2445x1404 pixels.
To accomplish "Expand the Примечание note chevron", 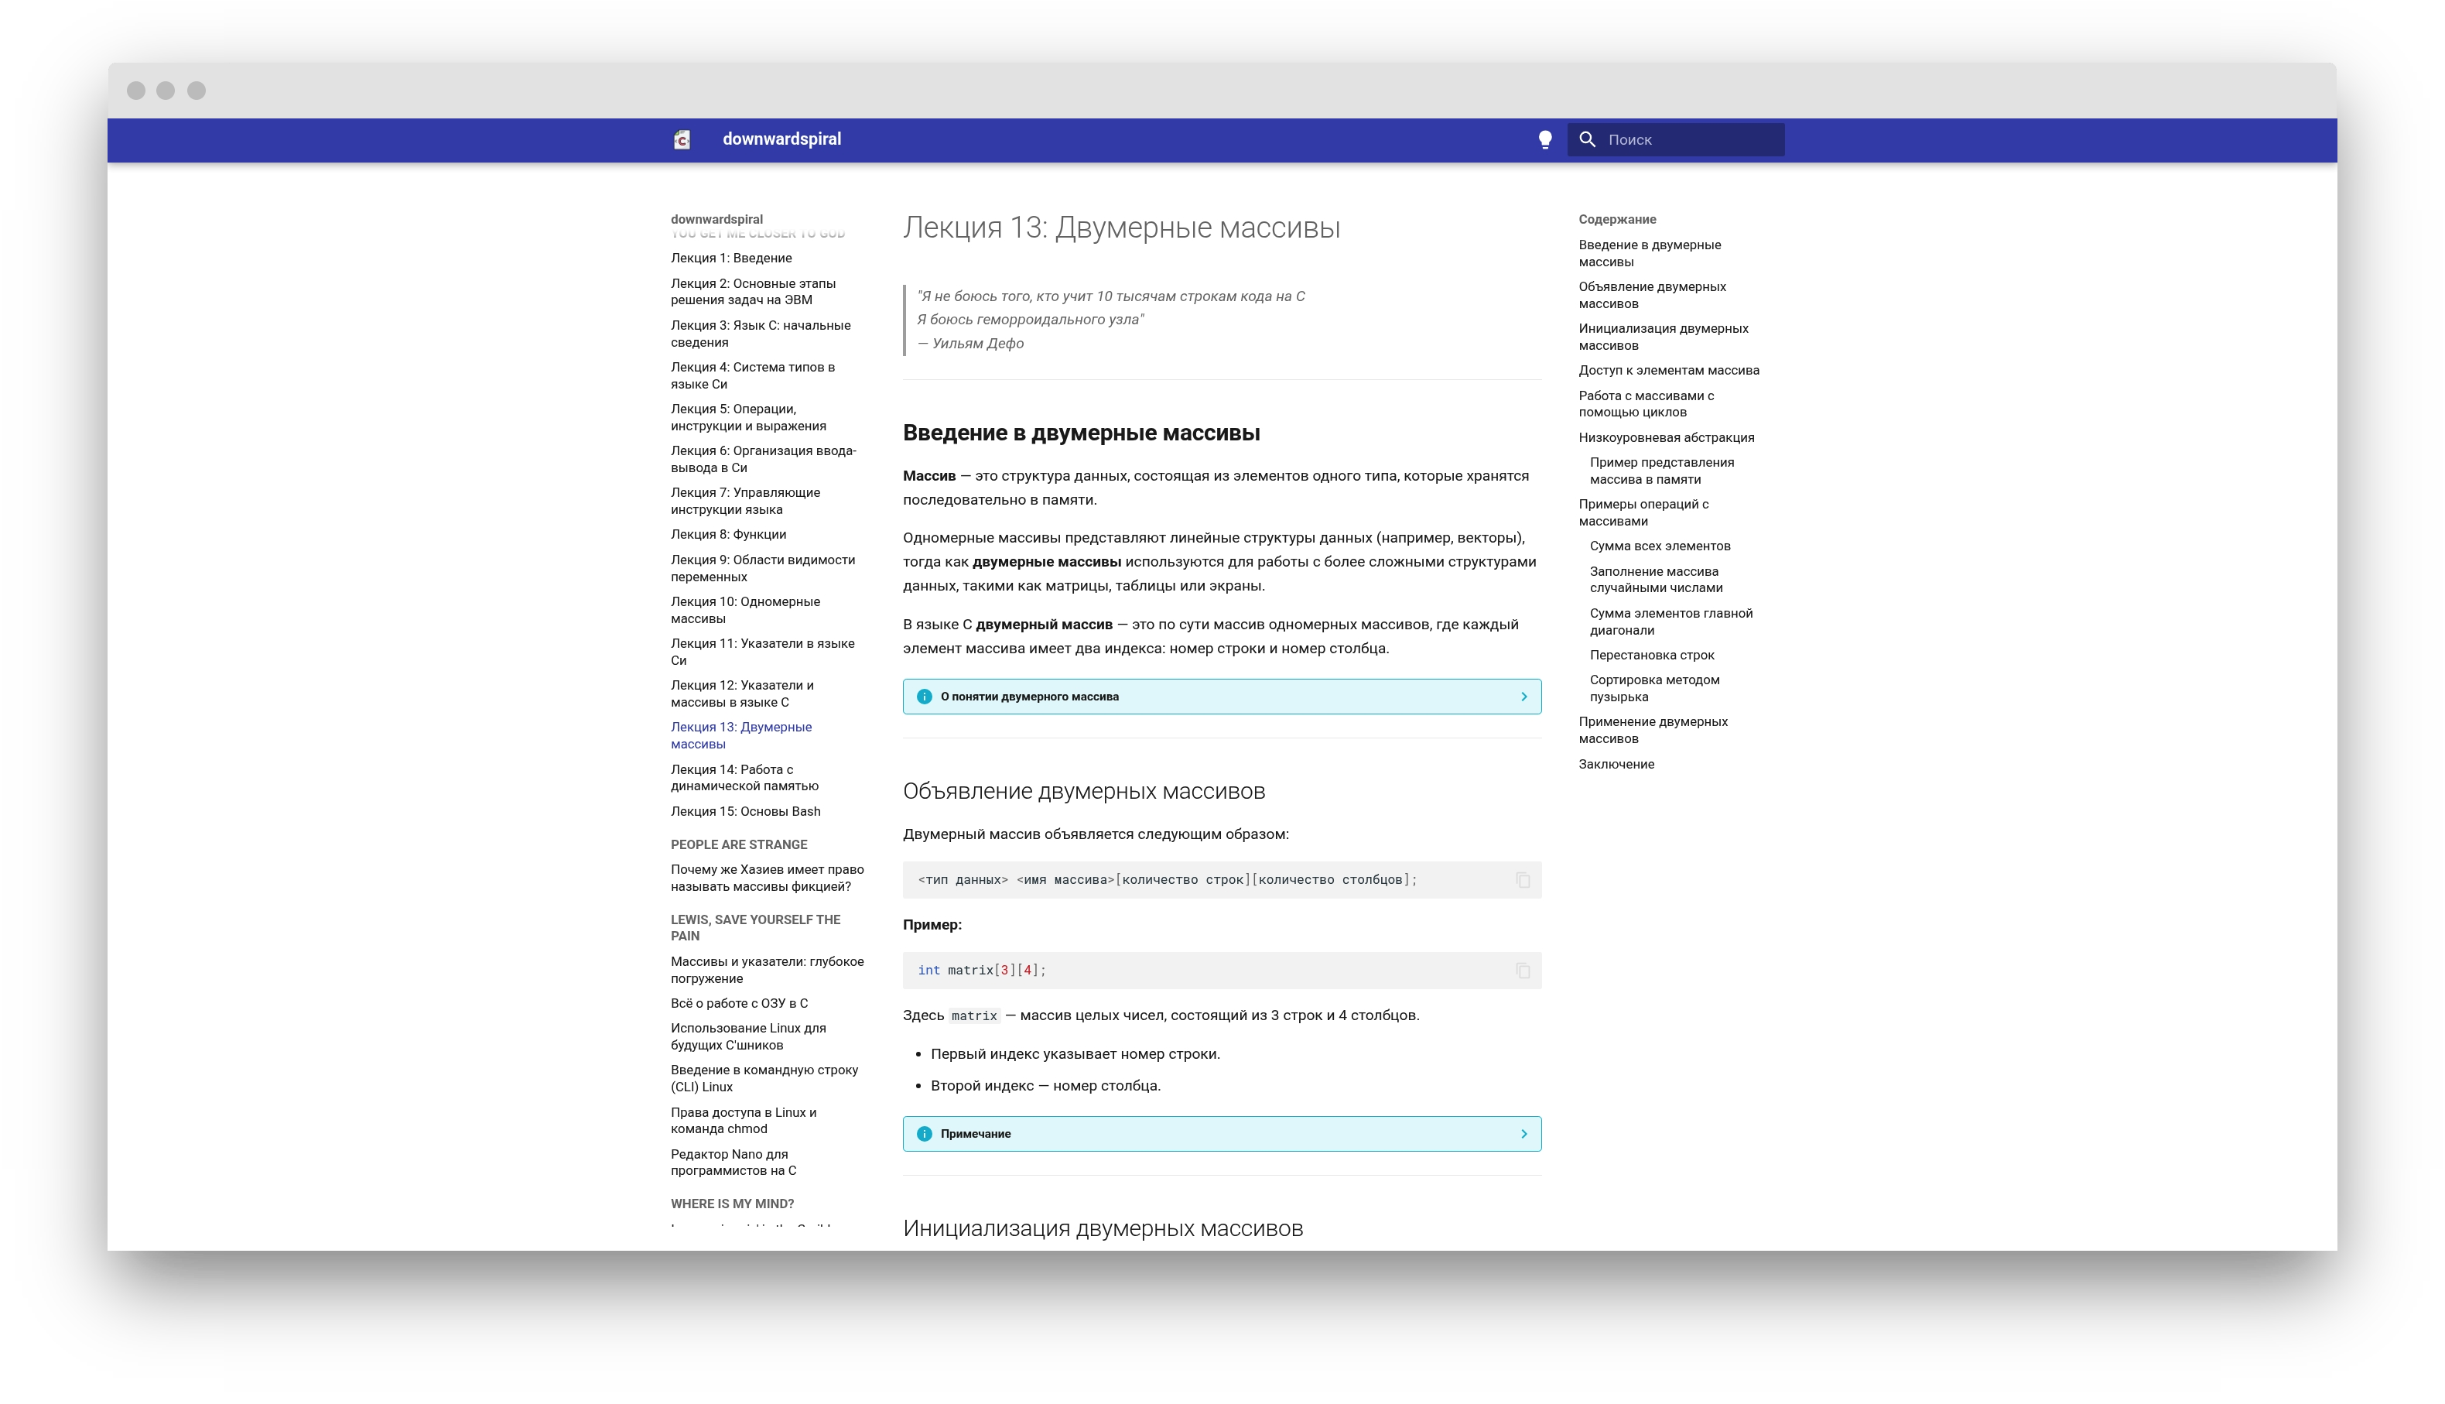I will click(1523, 1134).
